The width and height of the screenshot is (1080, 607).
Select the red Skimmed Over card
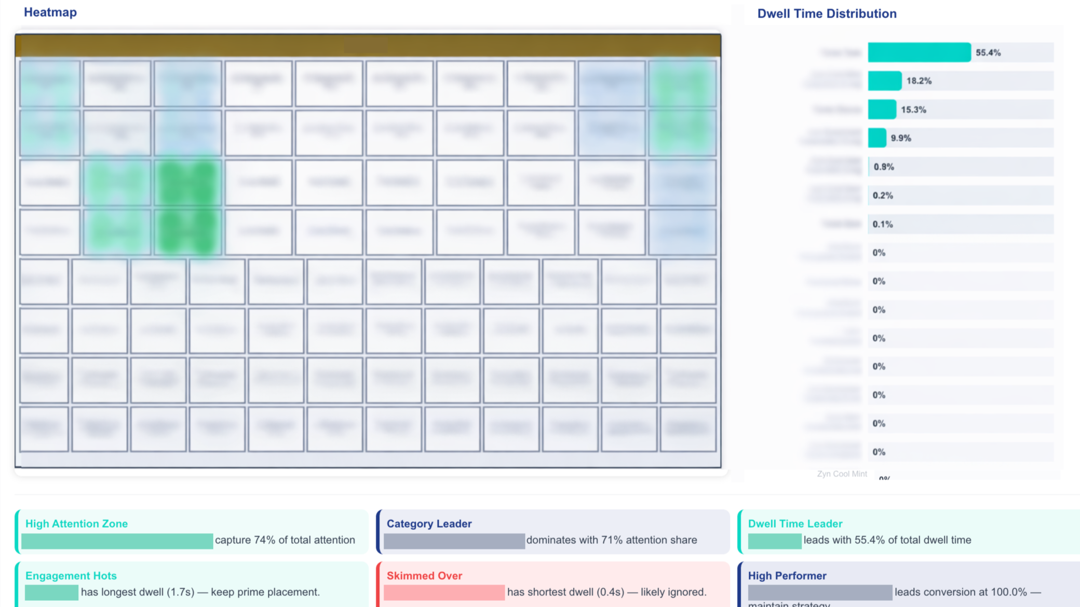pos(553,584)
